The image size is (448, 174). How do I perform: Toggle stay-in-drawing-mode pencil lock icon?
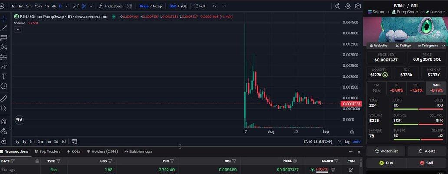click(4, 131)
